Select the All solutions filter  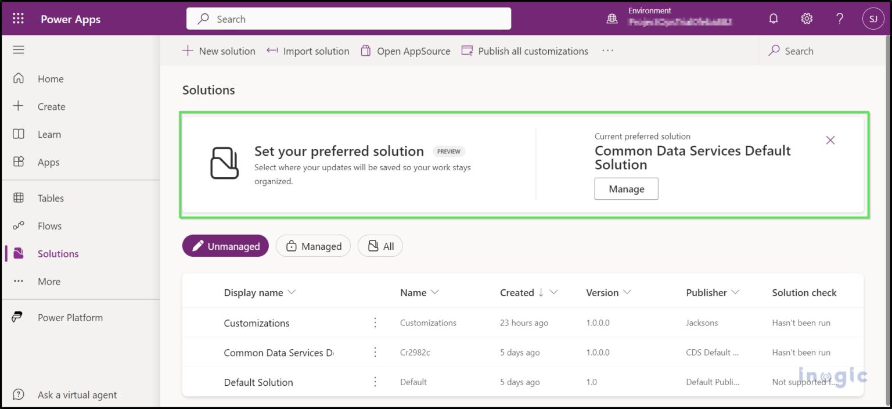pos(380,246)
